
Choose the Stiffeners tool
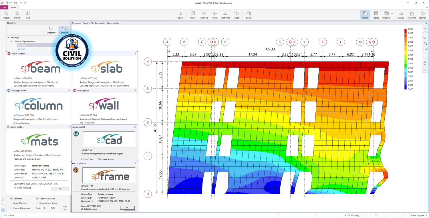pos(204,15)
